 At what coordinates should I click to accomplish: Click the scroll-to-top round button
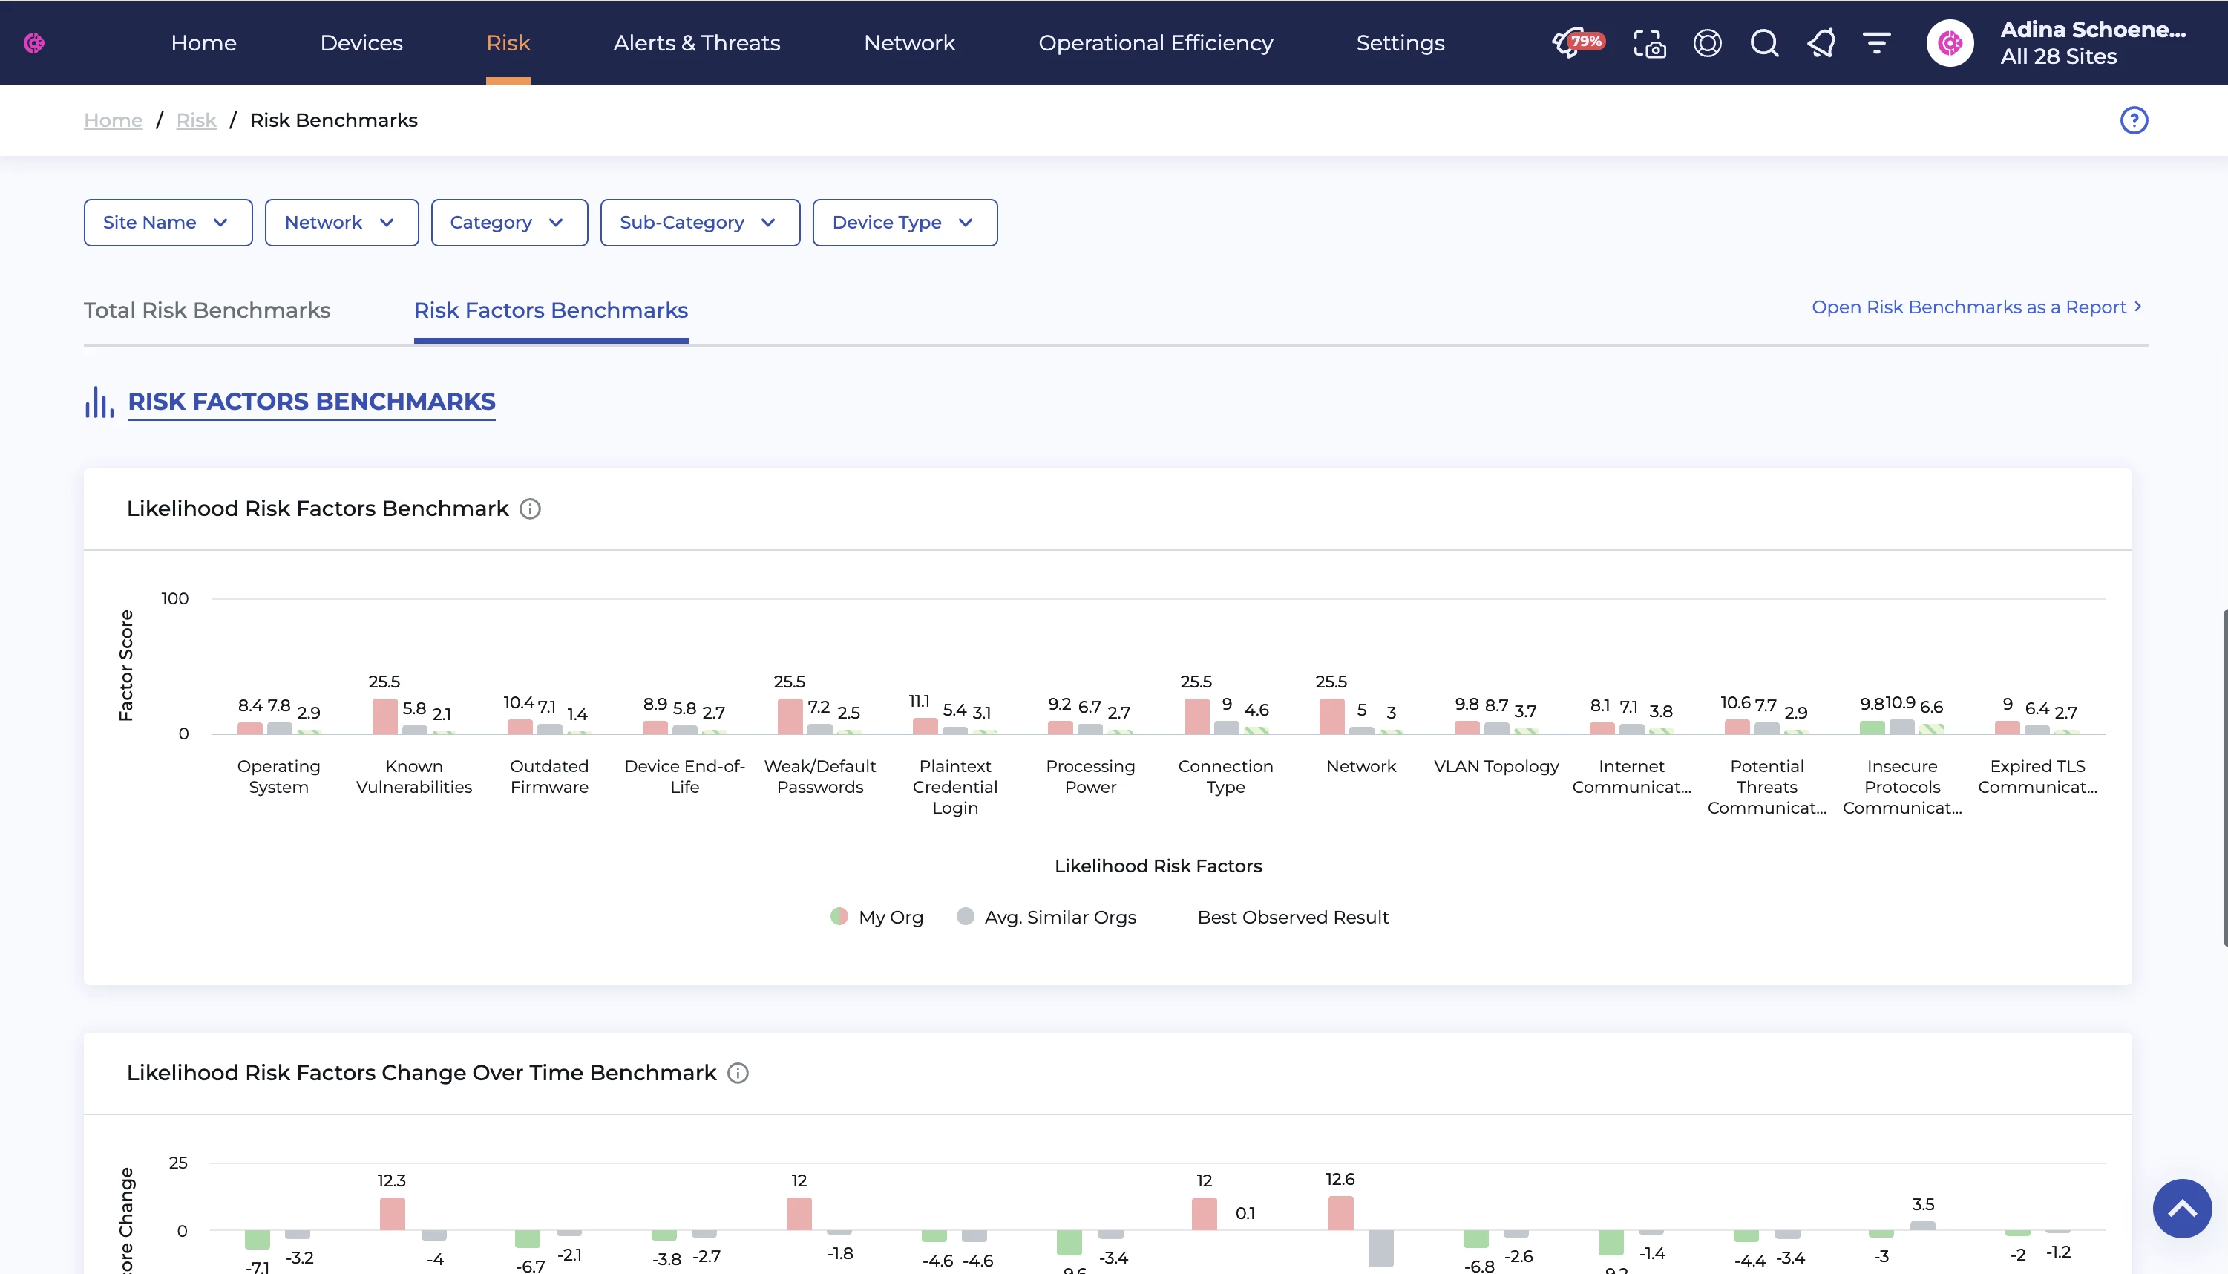(2182, 1209)
